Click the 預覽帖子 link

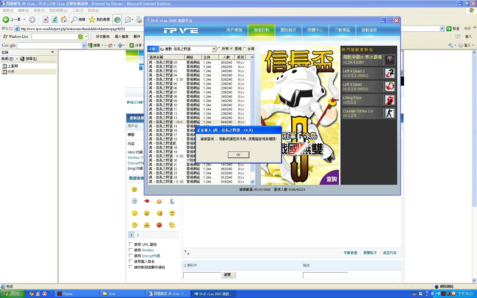coord(370,253)
